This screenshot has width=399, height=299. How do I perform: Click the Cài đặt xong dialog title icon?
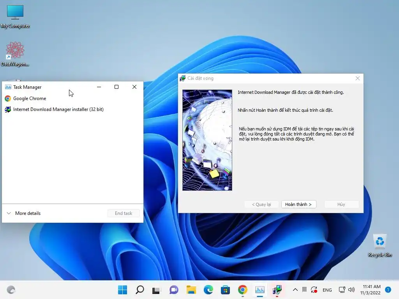coord(182,78)
